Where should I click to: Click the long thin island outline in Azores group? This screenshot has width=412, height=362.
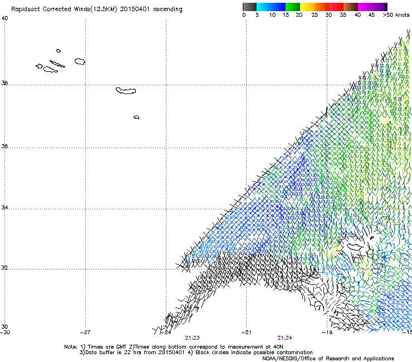click(x=57, y=64)
